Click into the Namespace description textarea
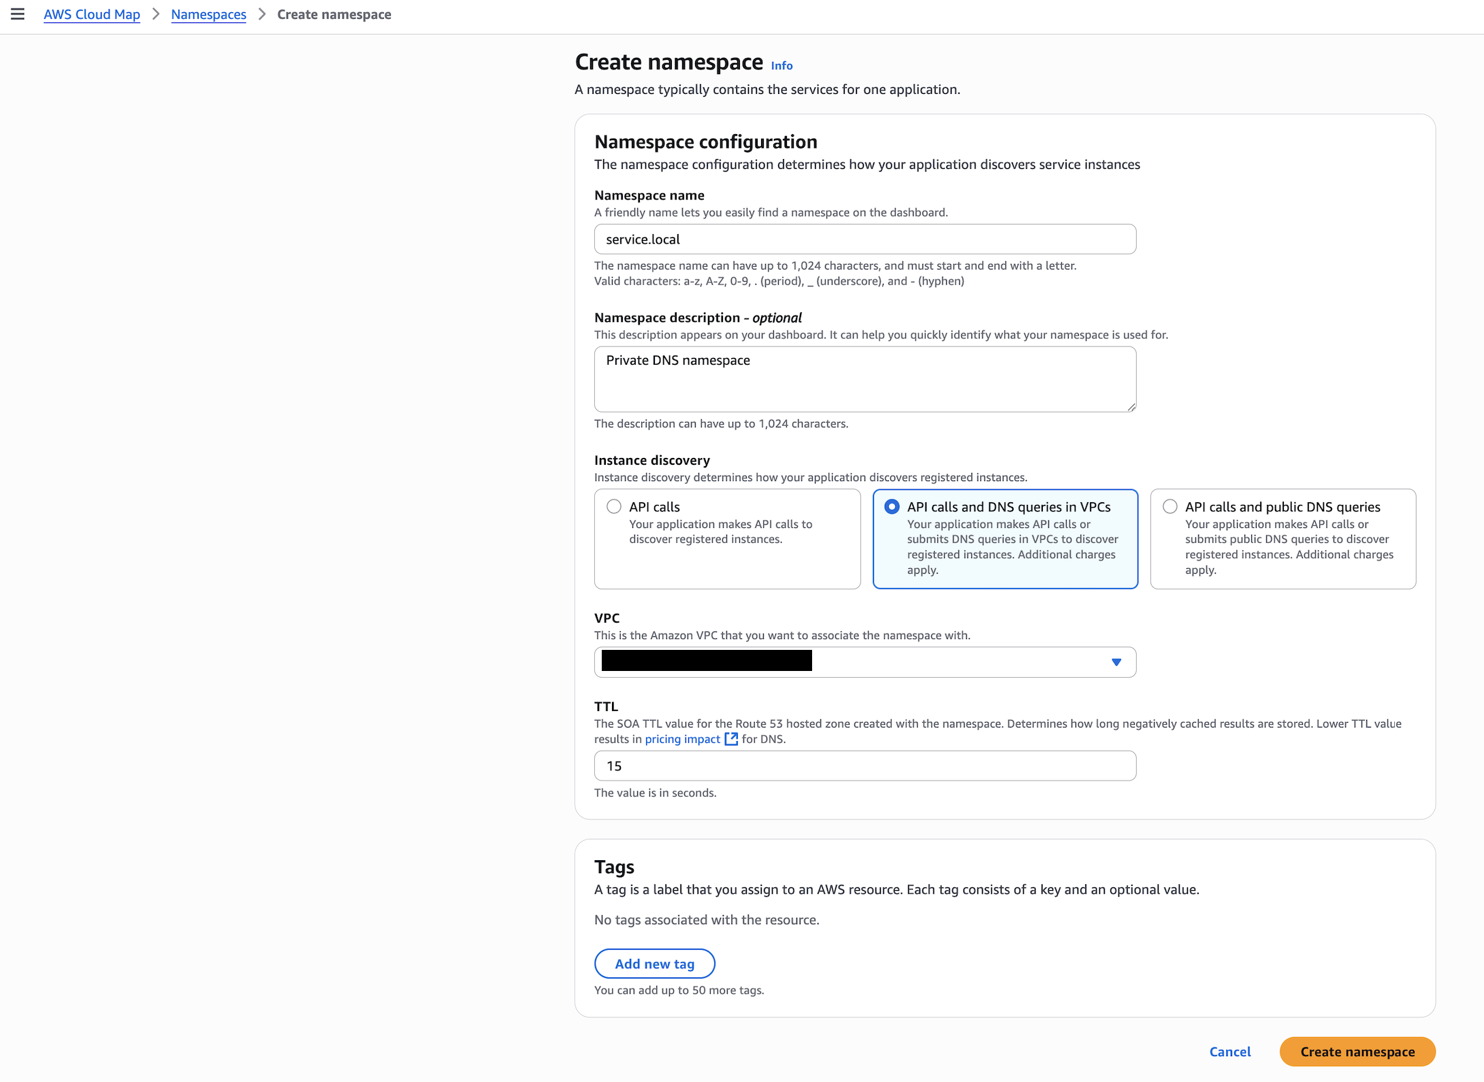1484x1082 pixels. [x=865, y=379]
